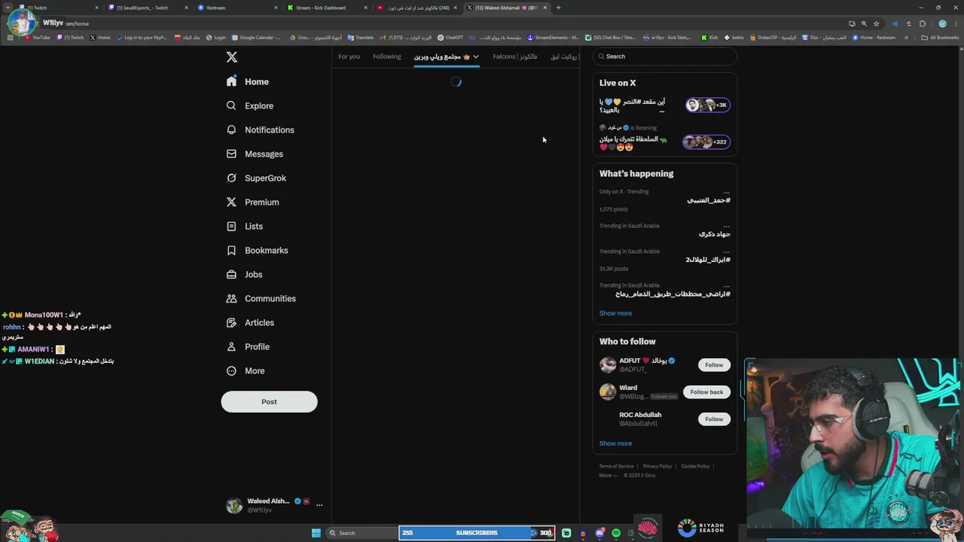The image size is (964, 542).
Task: Open Terms of Service link
Action: point(616,466)
